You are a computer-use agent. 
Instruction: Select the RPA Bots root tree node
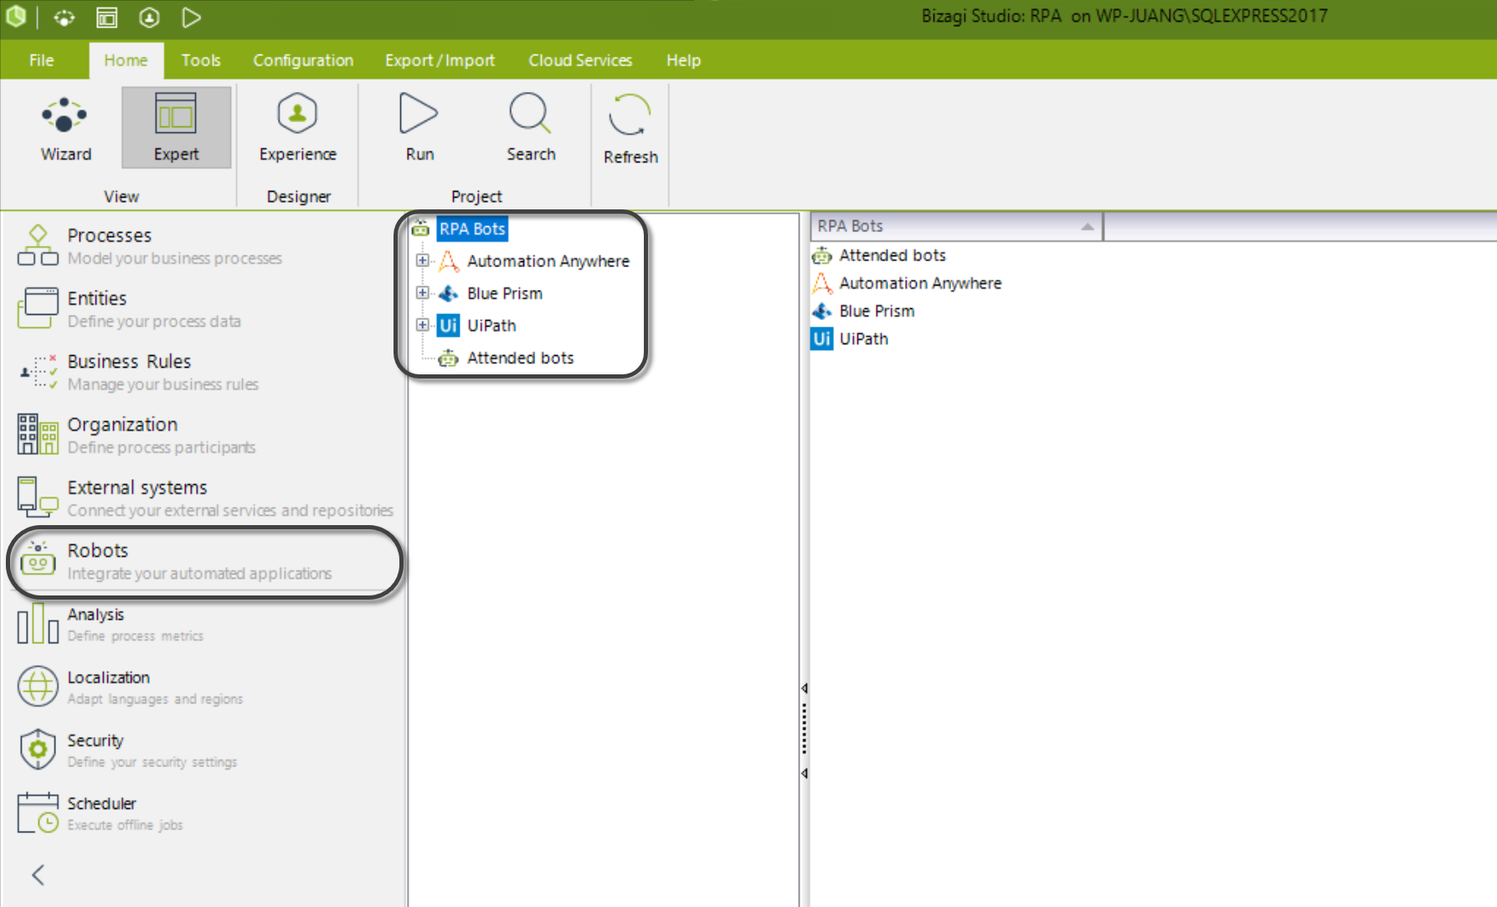pos(472,229)
